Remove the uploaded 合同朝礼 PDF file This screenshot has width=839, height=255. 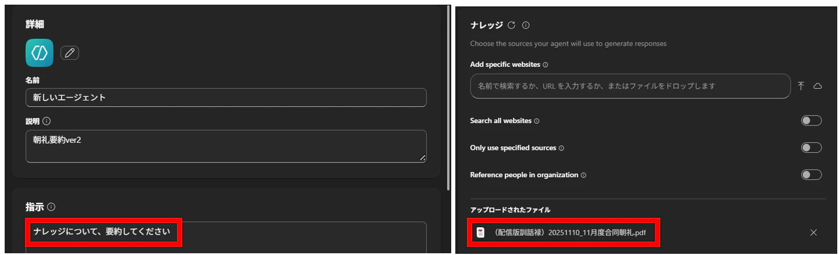pos(813,232)
